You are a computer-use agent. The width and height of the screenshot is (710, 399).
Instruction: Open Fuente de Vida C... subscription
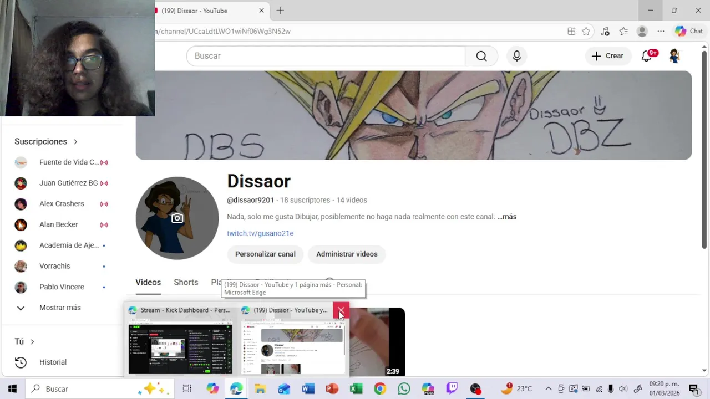[62, 162]
